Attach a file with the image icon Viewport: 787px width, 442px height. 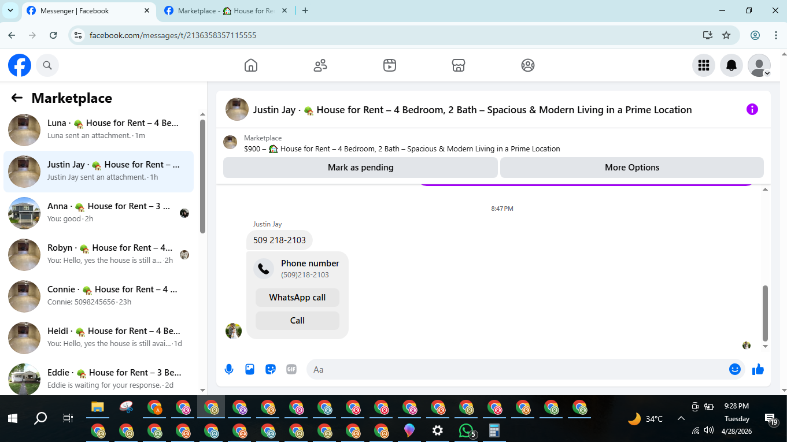[250, 369]
